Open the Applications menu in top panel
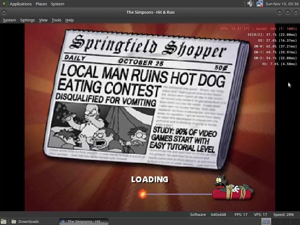Image resolution: width=300 pixels, height=225 pixels. (21, 4)
